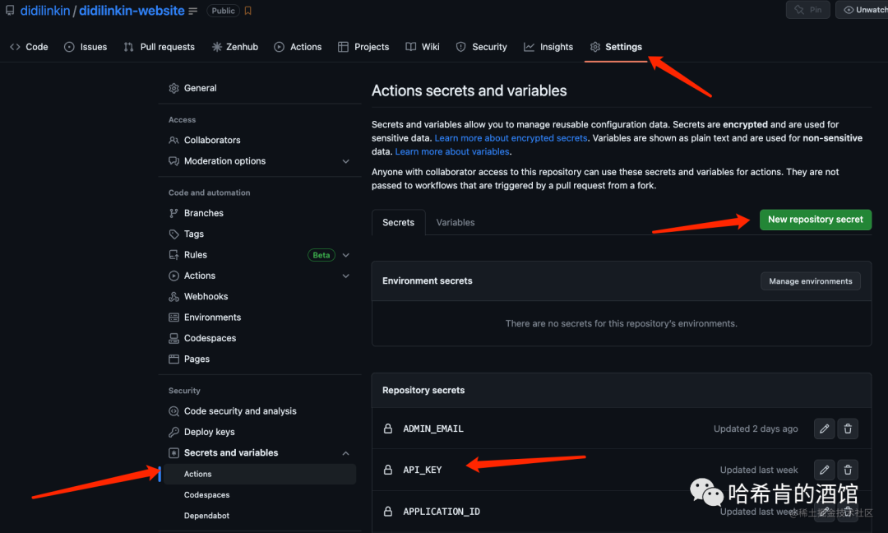Click Learn more about variables link
The width and height of the screenshot is (888, 533).
452,152
